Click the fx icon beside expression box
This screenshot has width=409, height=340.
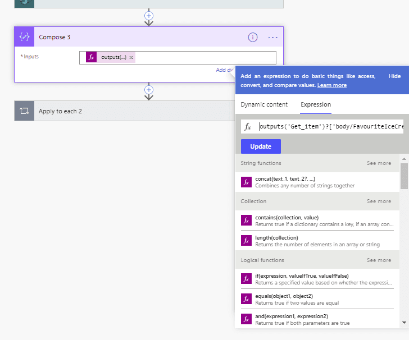click(x=248, y=127)
